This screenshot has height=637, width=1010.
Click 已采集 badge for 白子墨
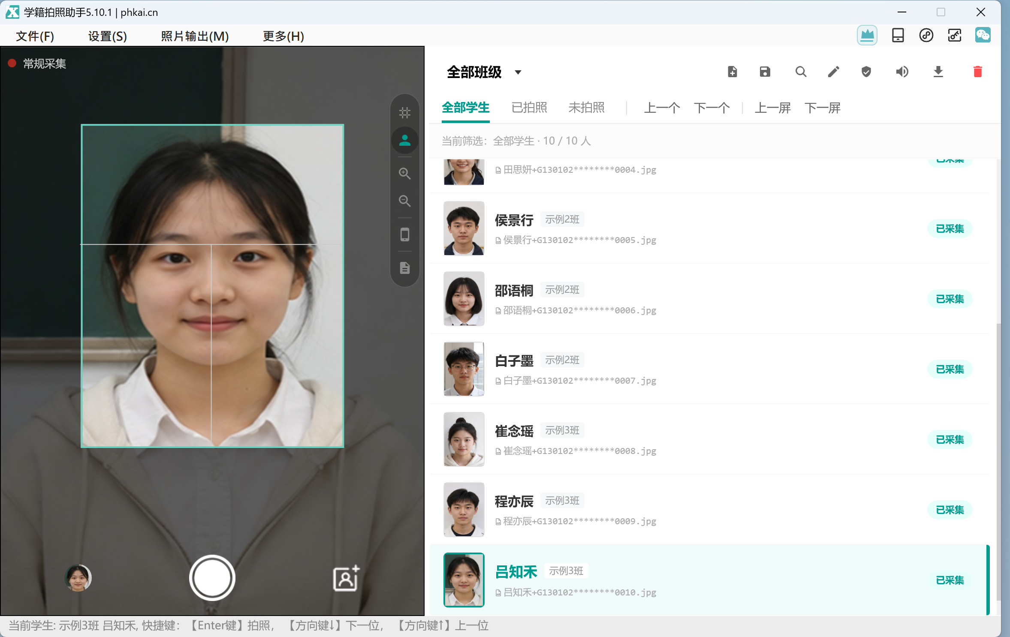950,369
